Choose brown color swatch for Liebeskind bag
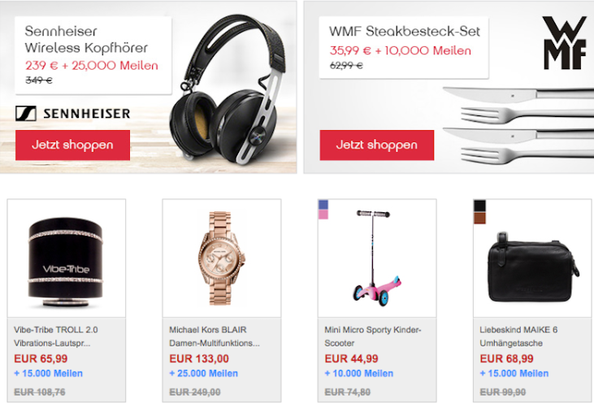Screen dimensions: 594x404 coord(479,218)
